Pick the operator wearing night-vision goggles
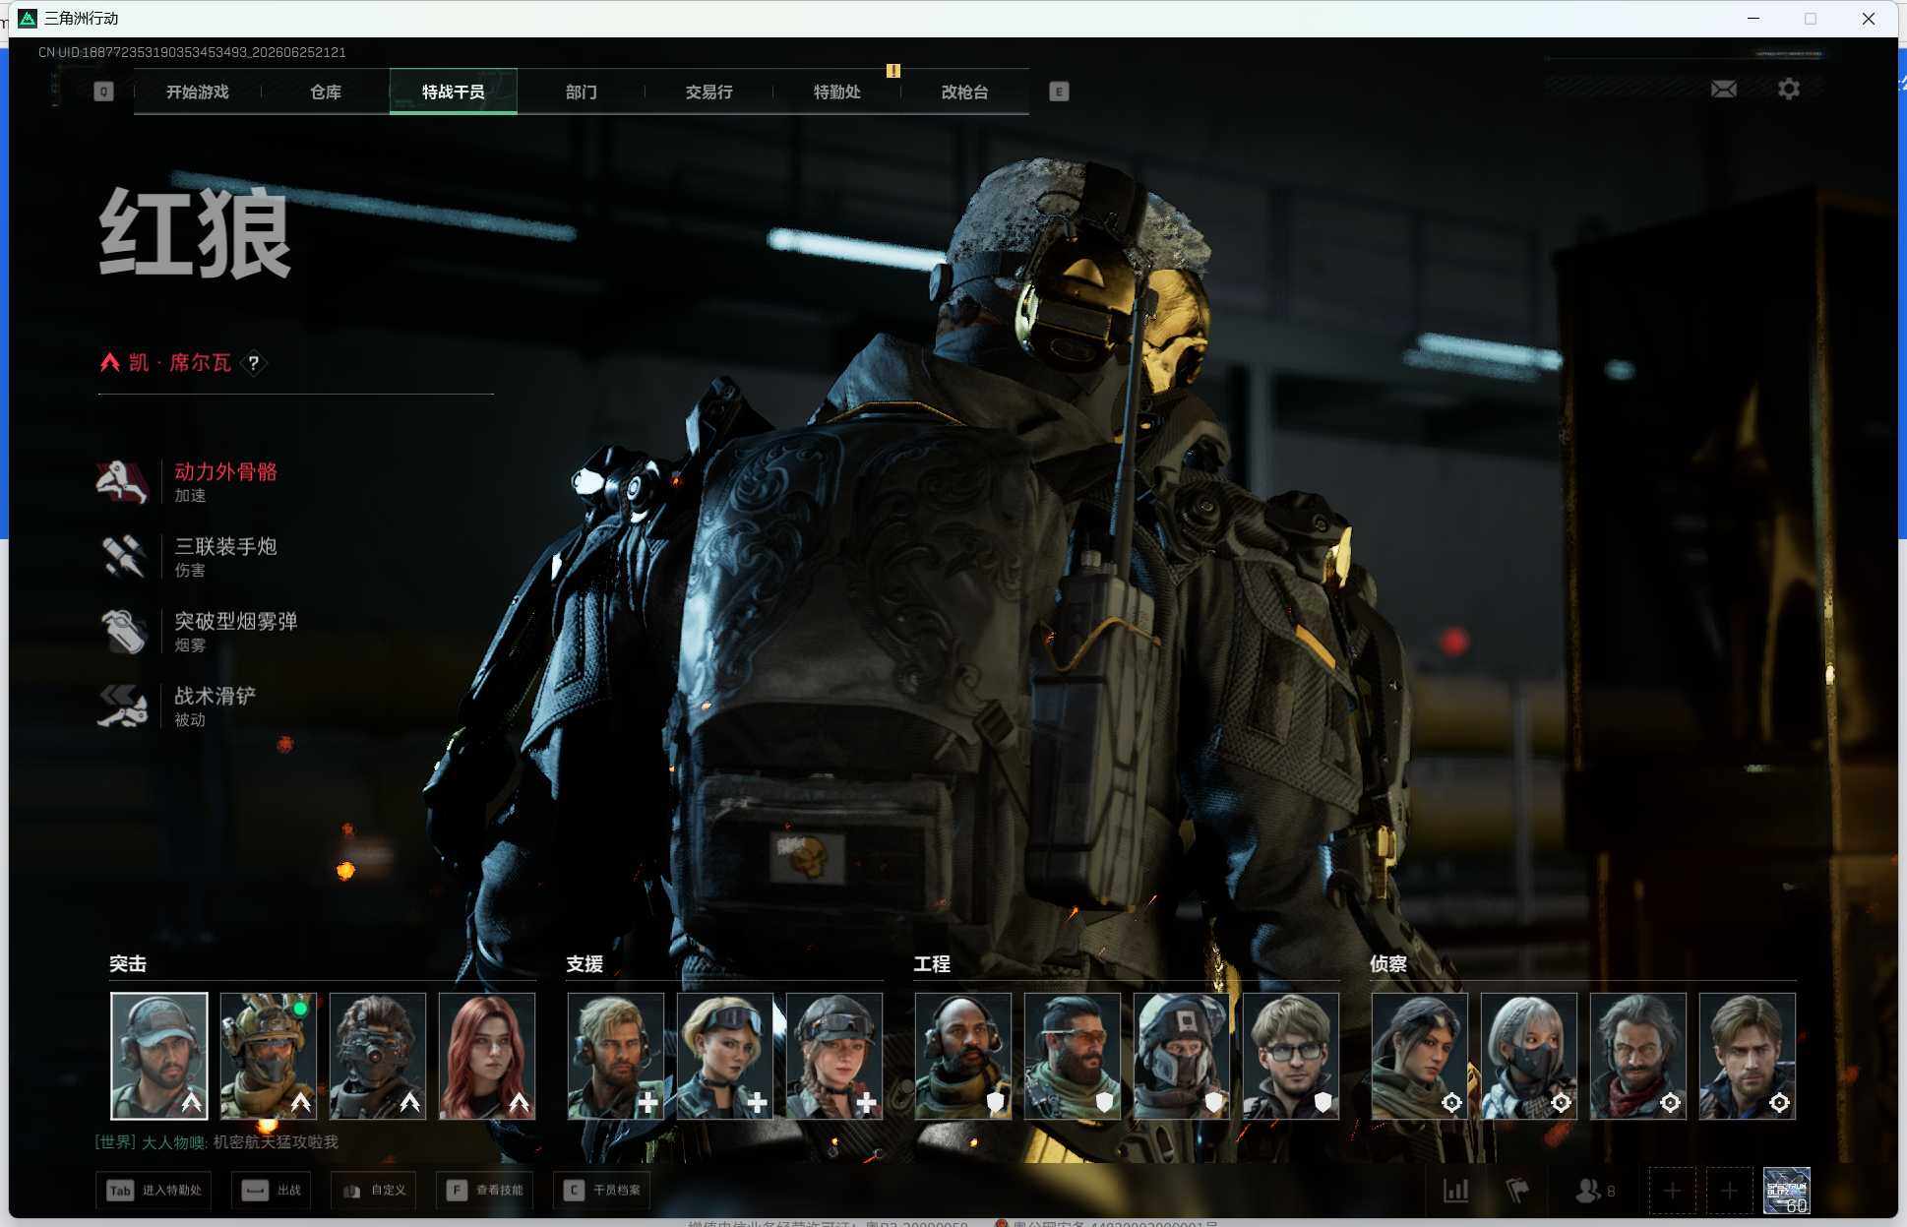1907x1227 pixels. 378,1056
